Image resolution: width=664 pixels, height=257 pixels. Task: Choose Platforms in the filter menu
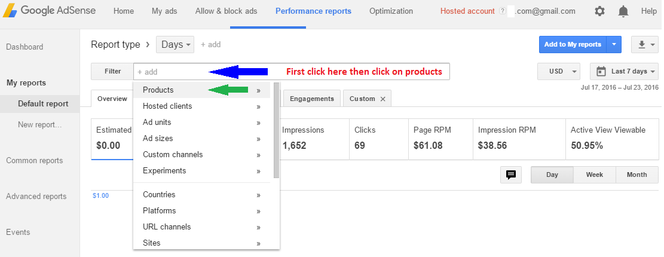coord(201,210)
